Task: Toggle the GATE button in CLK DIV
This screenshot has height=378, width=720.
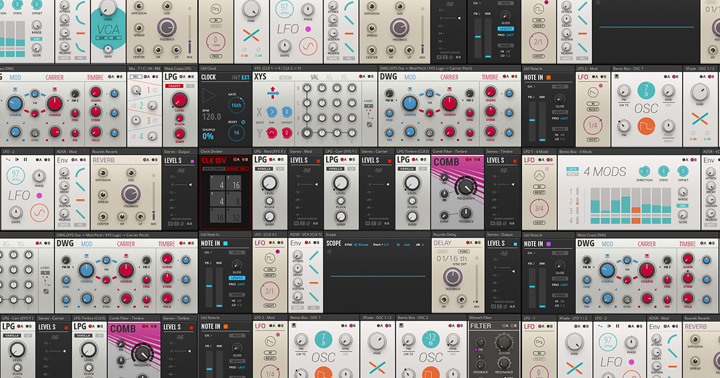Action: tap(207, 169)
